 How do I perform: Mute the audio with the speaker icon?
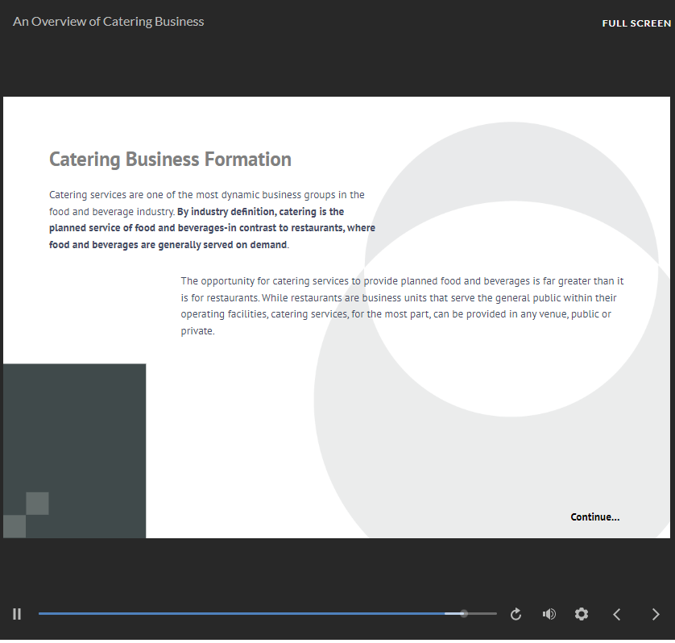point(549,614)
